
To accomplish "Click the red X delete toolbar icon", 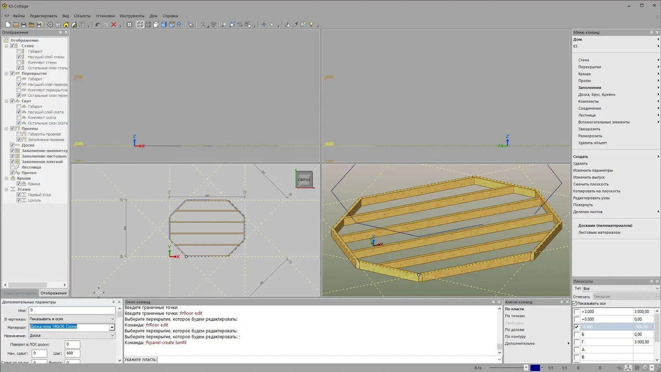I will point(113,25).
